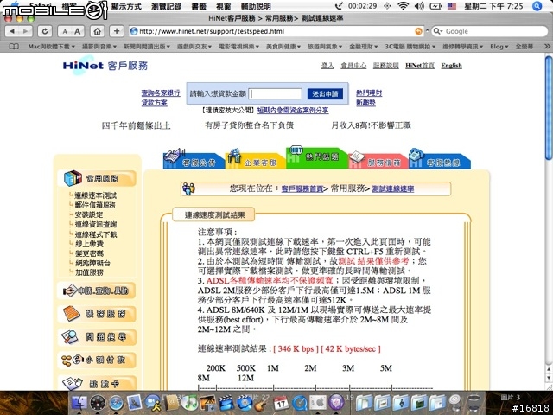Make text smaller with the small A button
The image size is (553, 415).
pos(65,31)
